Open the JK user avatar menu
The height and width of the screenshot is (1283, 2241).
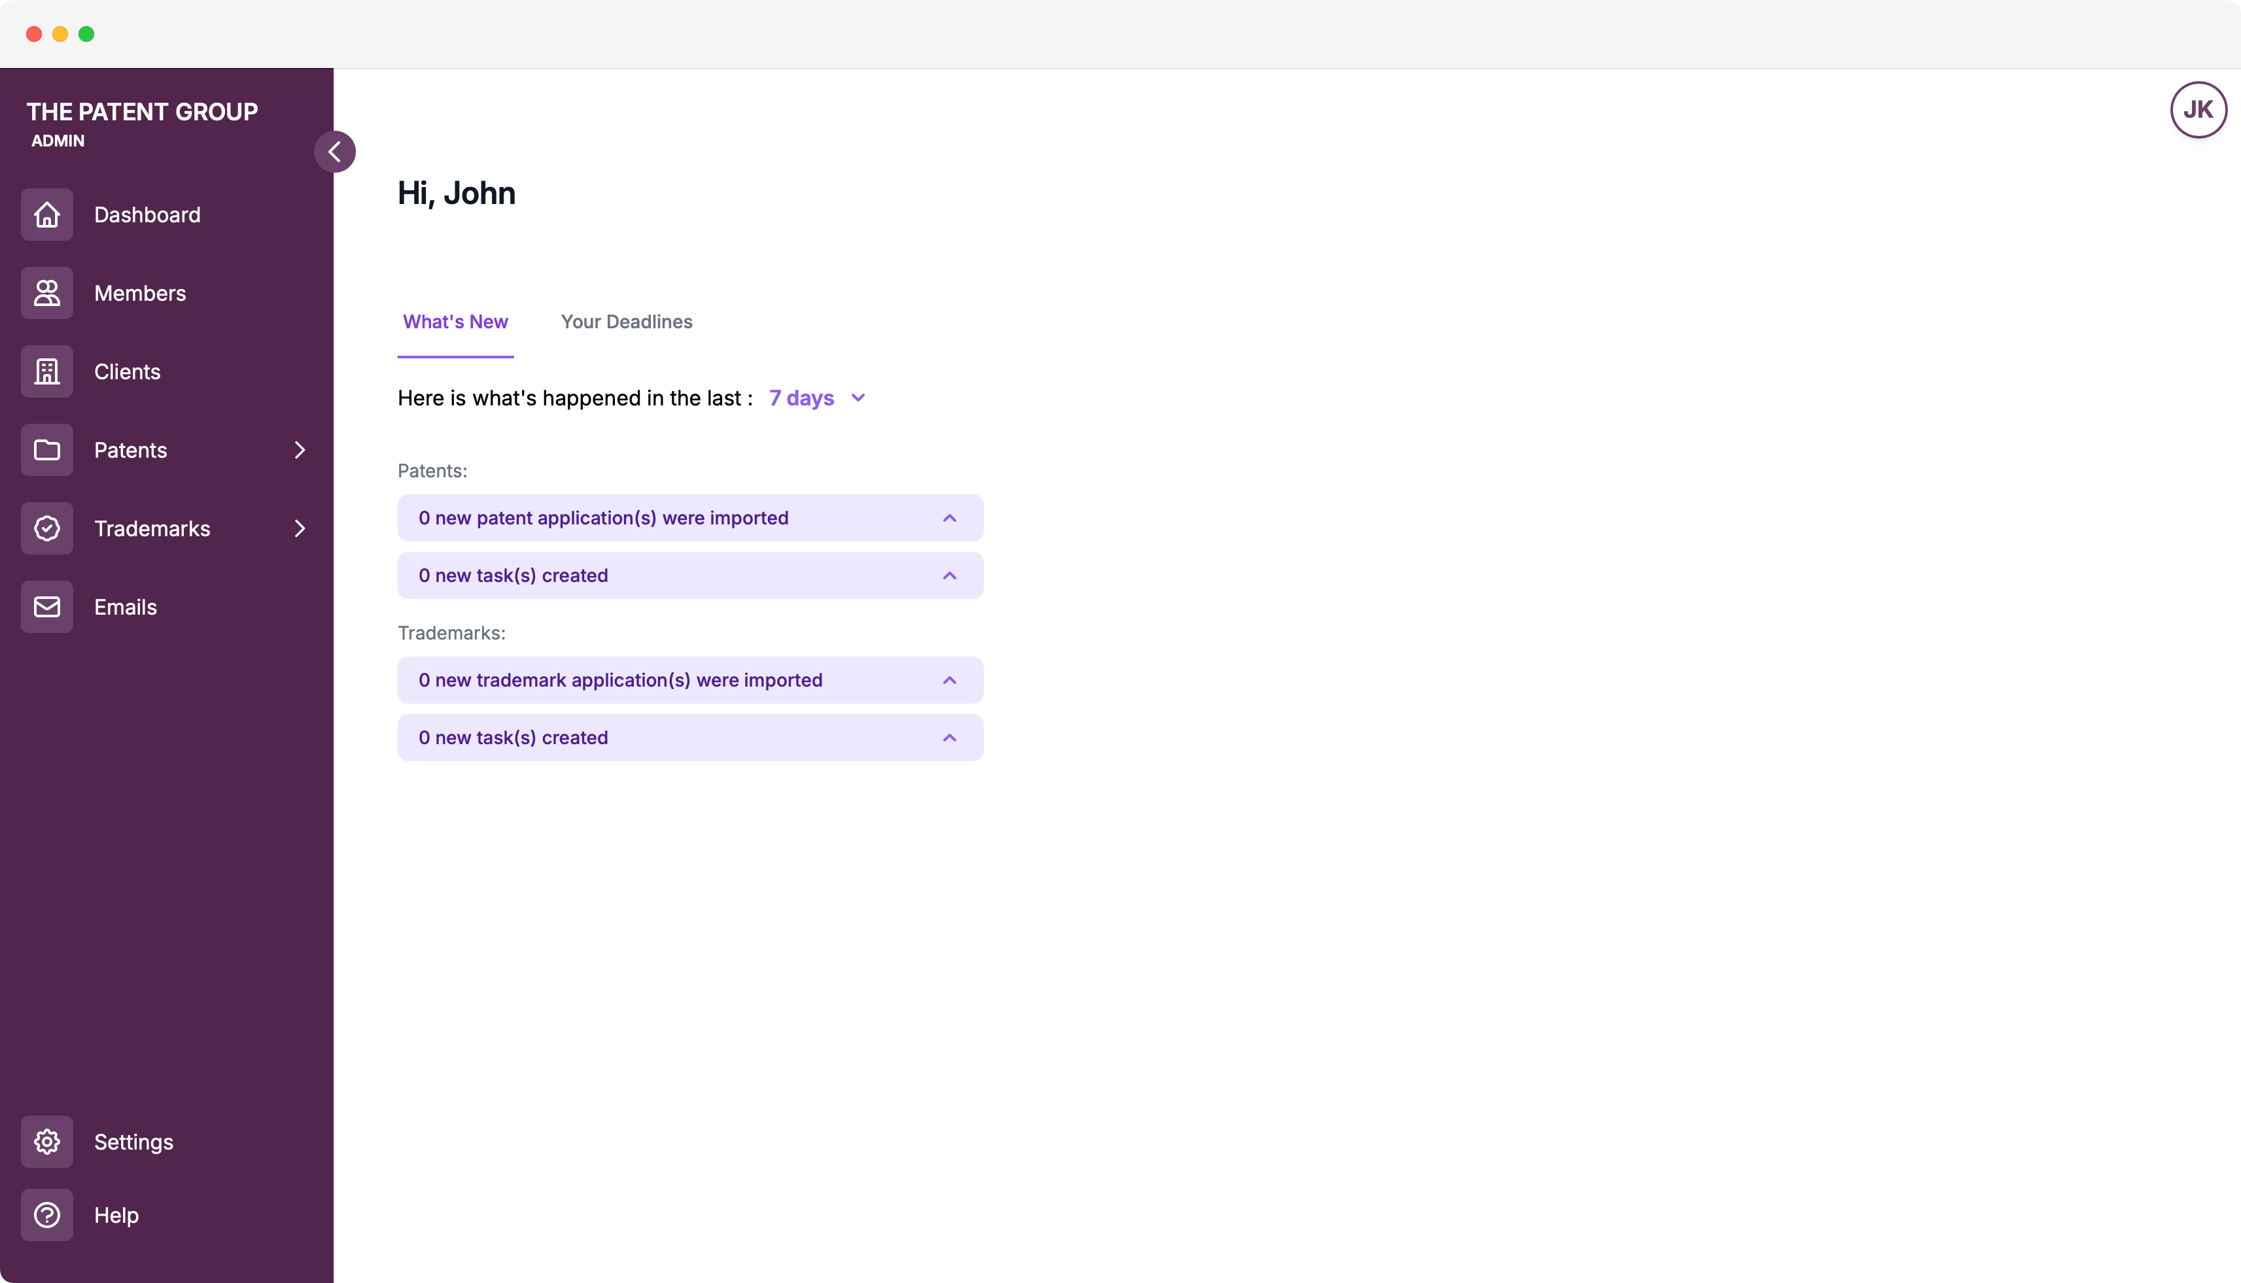point(2198,110)
